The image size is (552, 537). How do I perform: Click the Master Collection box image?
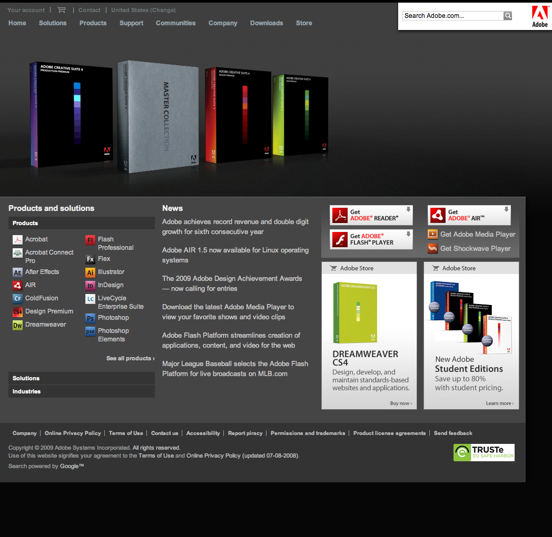157,117
